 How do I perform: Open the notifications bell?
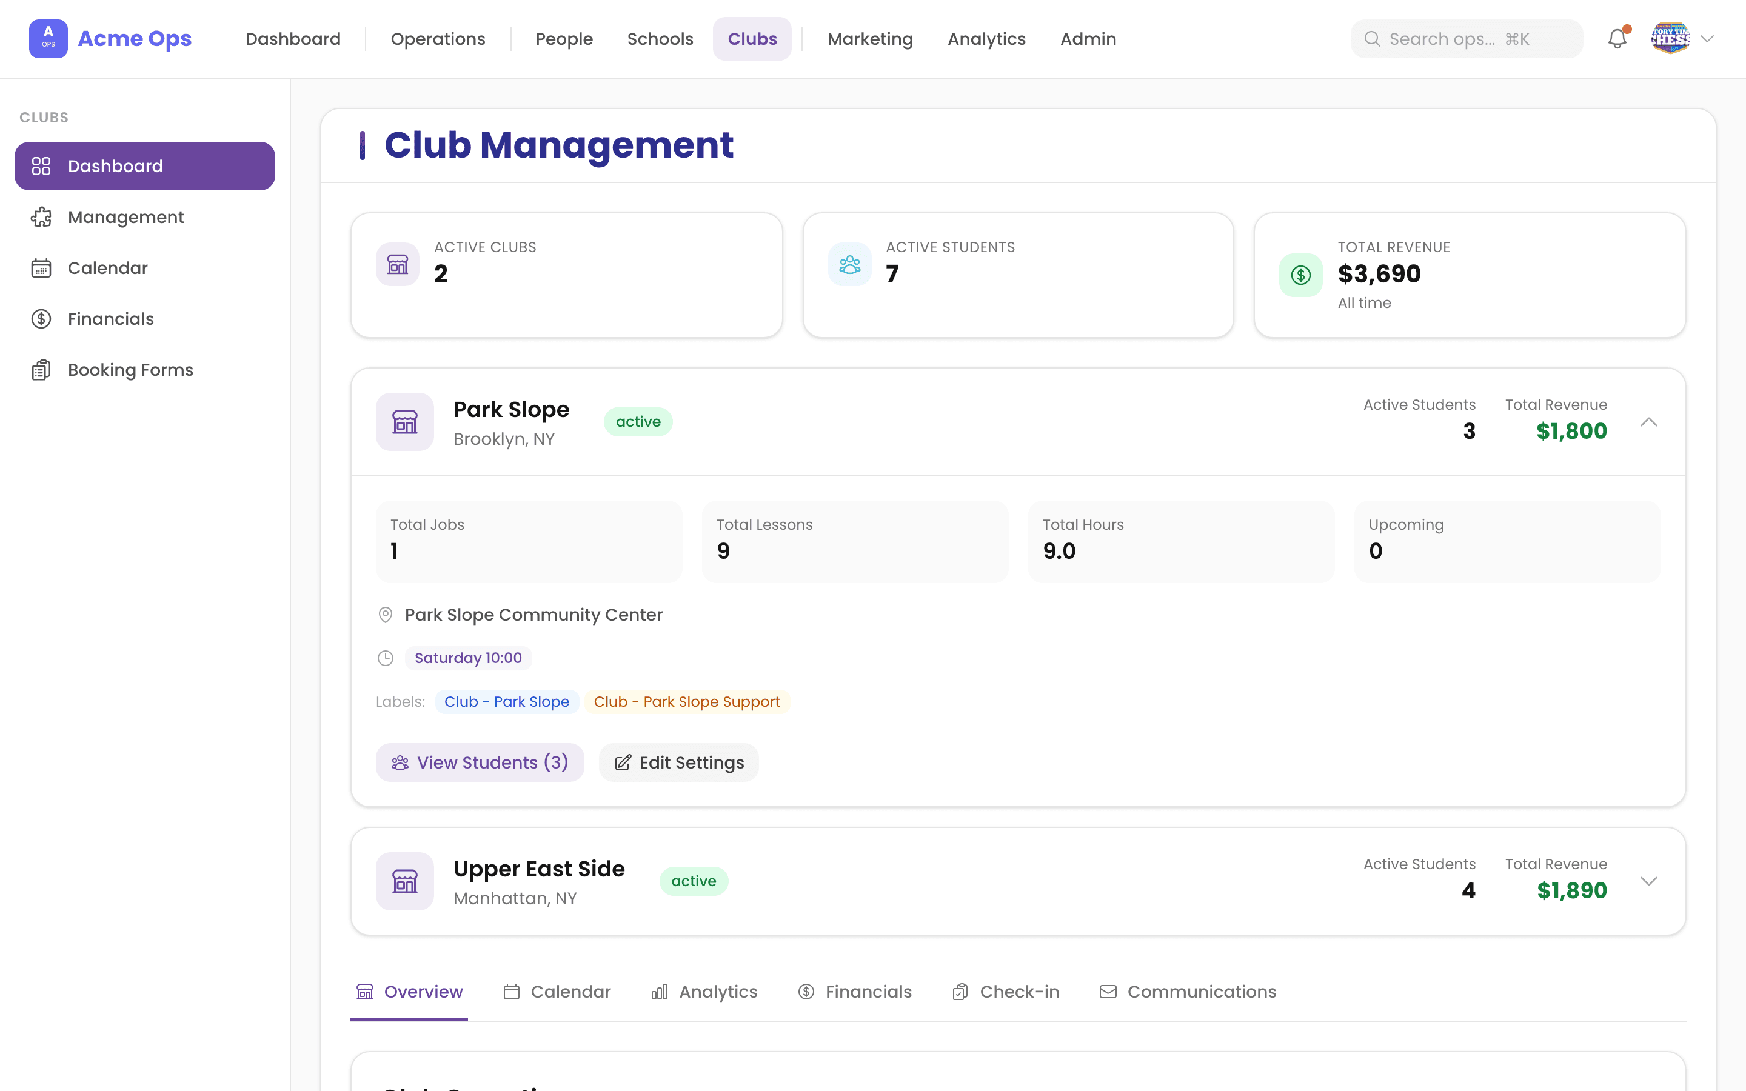coord(1617,39)
